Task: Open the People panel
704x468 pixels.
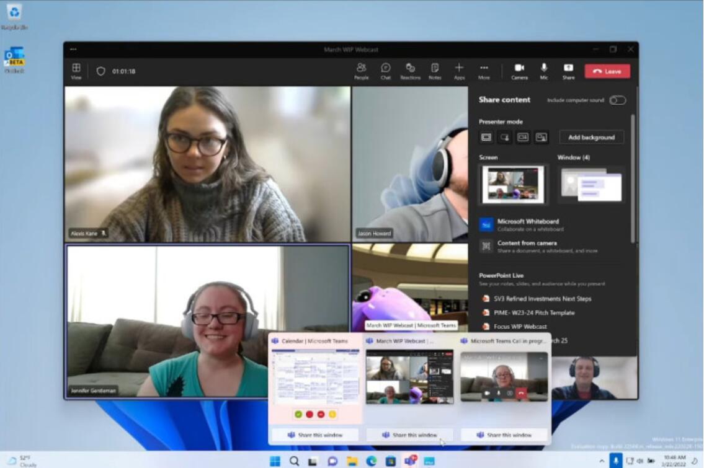Action: 361,71
